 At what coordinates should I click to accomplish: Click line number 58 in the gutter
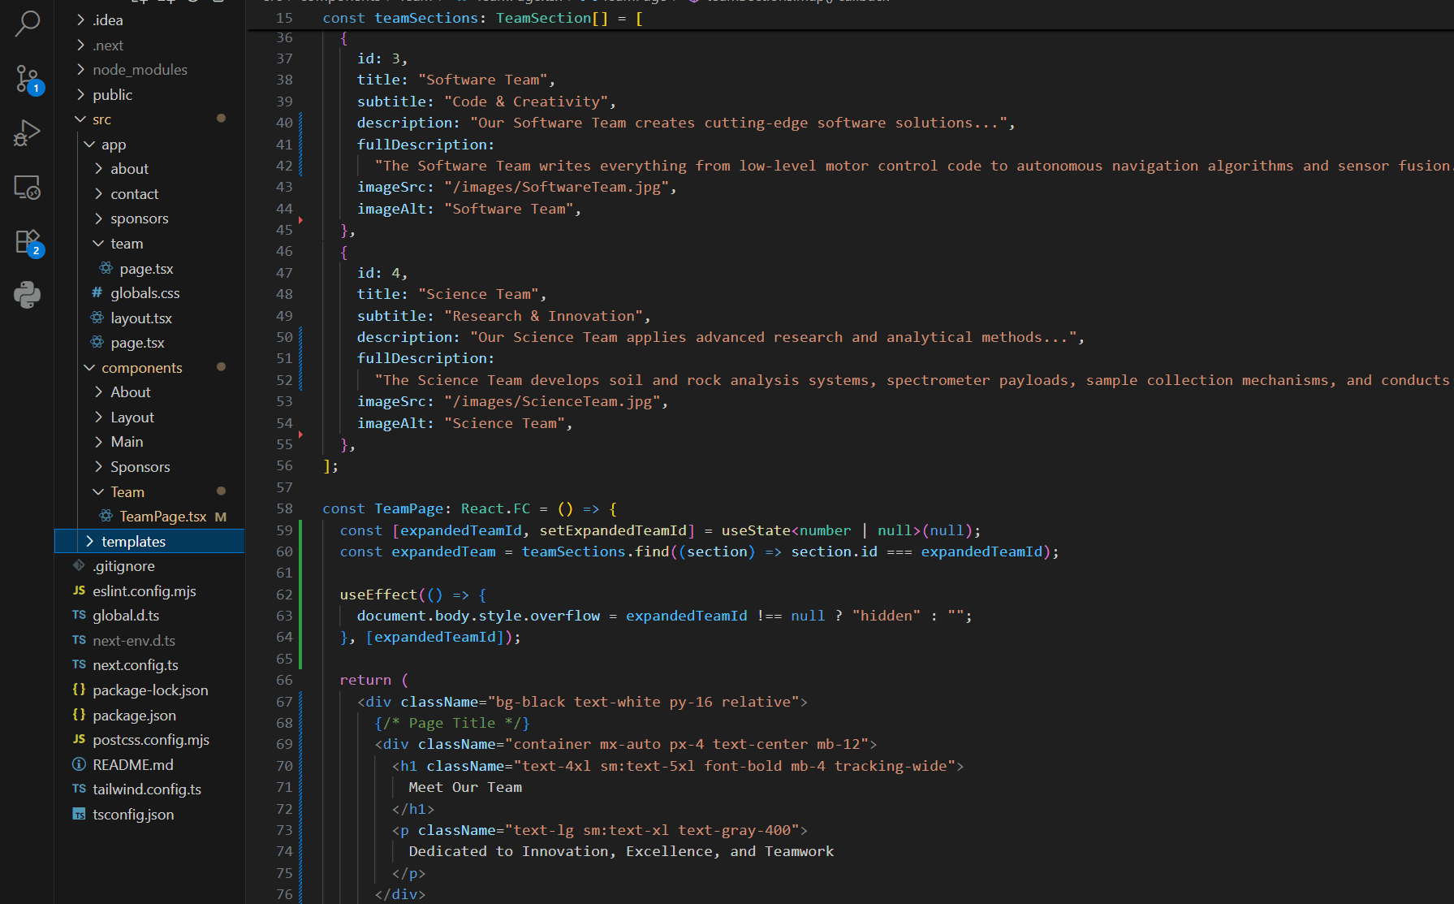tap(284, 508)
